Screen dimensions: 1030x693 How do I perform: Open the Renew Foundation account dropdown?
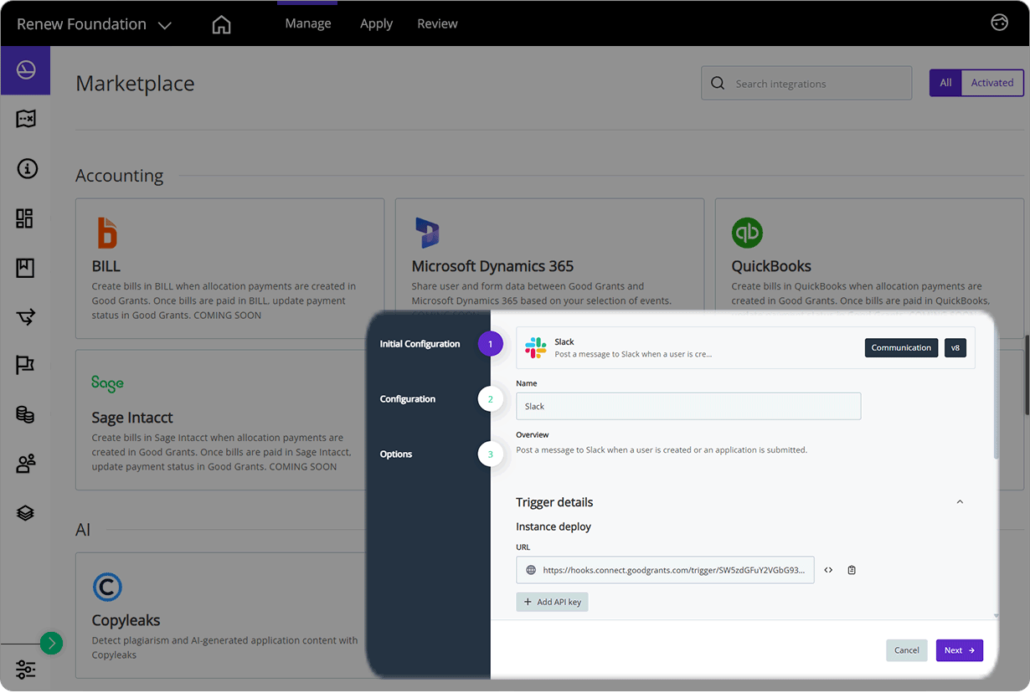[94, 24]
